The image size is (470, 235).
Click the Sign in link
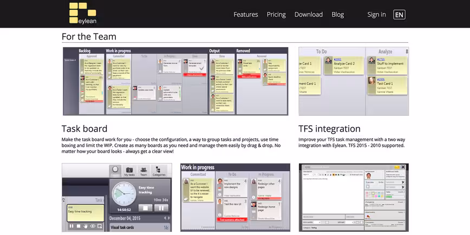376,15
